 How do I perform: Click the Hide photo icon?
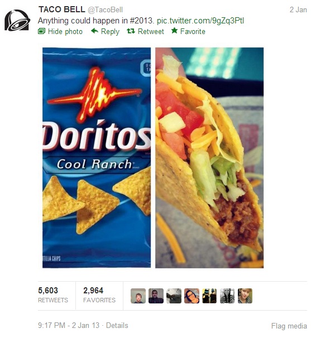coord(41,31)
